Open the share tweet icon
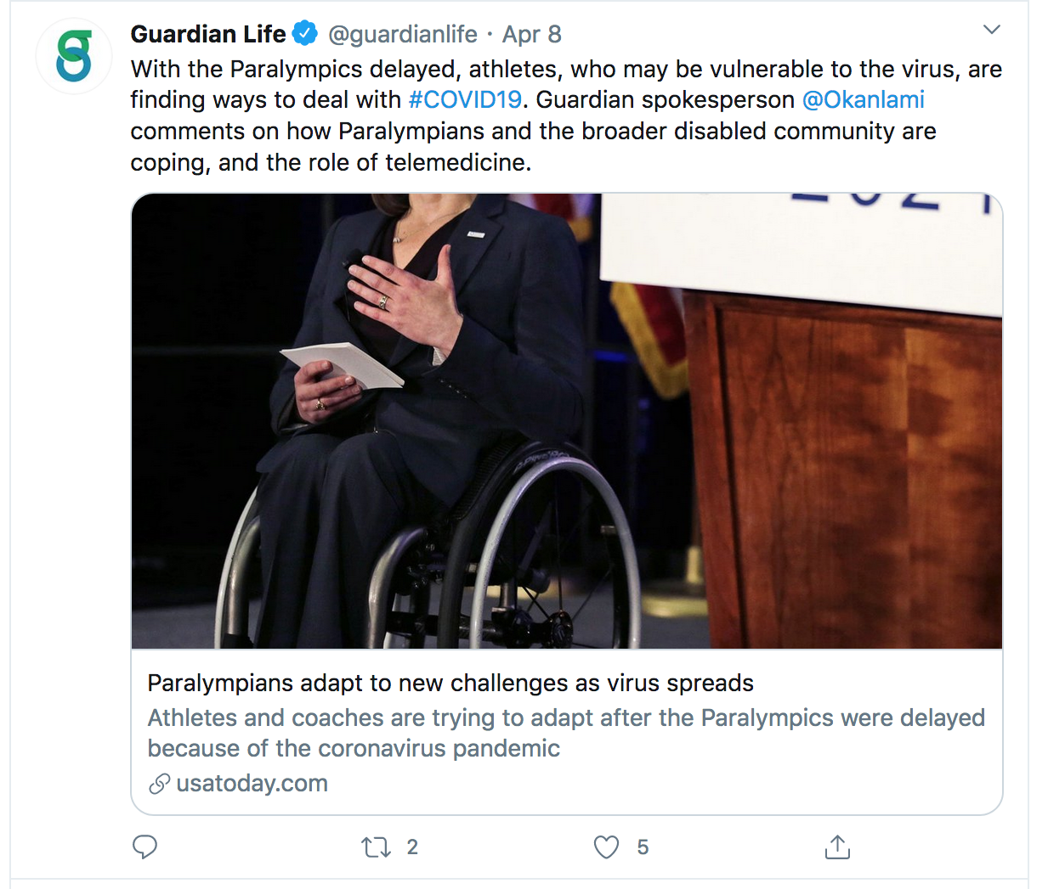 837,847
